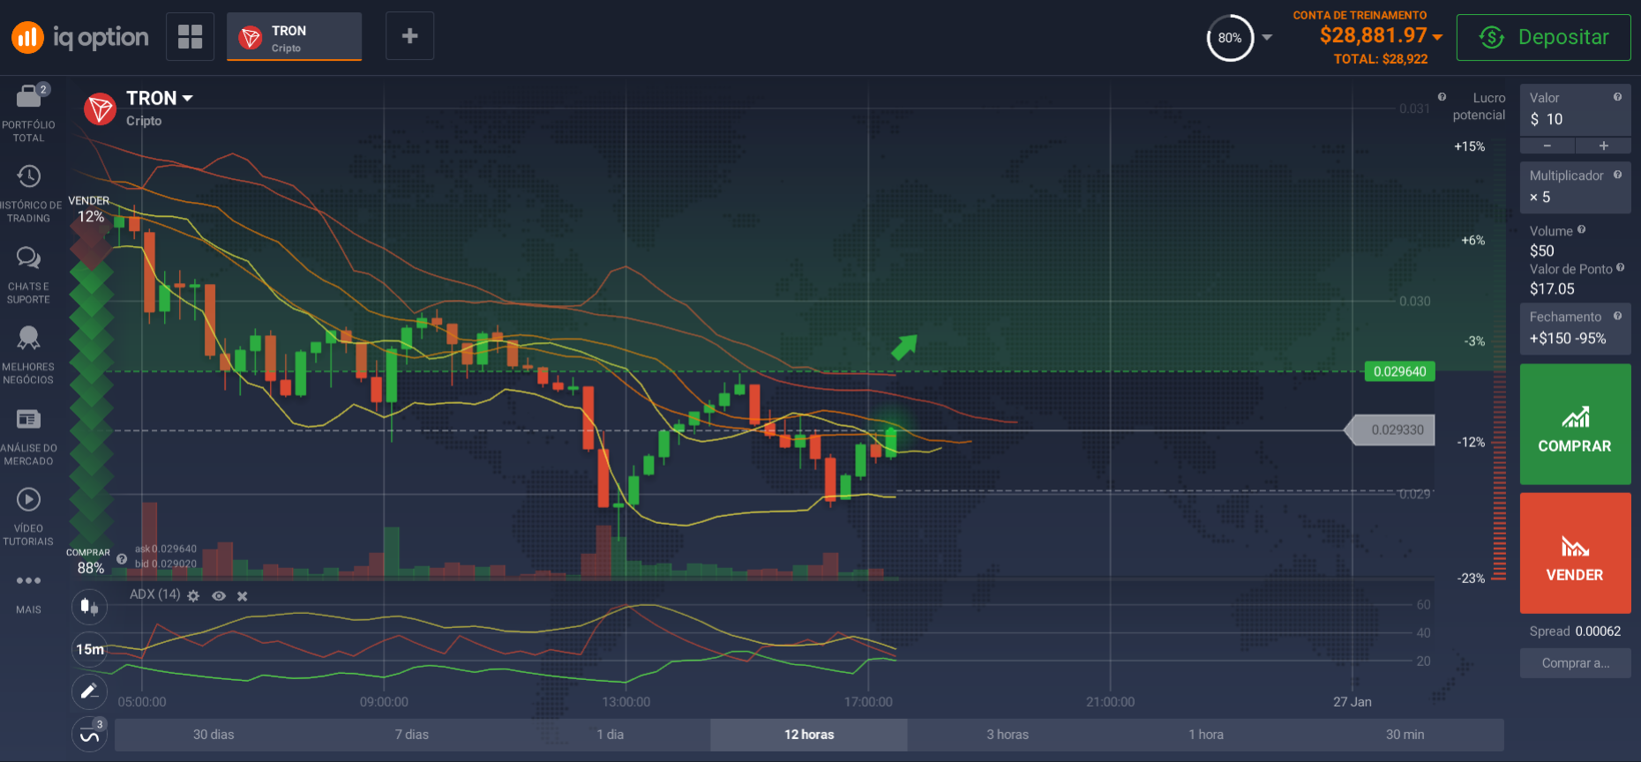Open the 80% progress circle
The width and height of the screenshot is (1641, 762).
pos(1230,38)
